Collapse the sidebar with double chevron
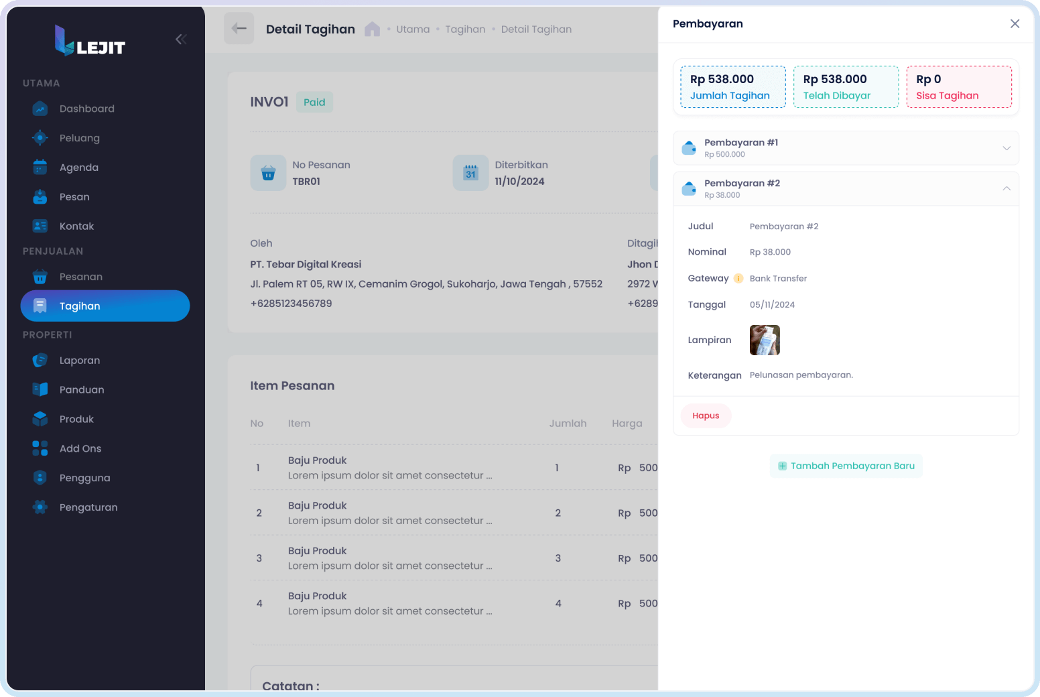This screenshot has width=1040, height=697. 181,40
